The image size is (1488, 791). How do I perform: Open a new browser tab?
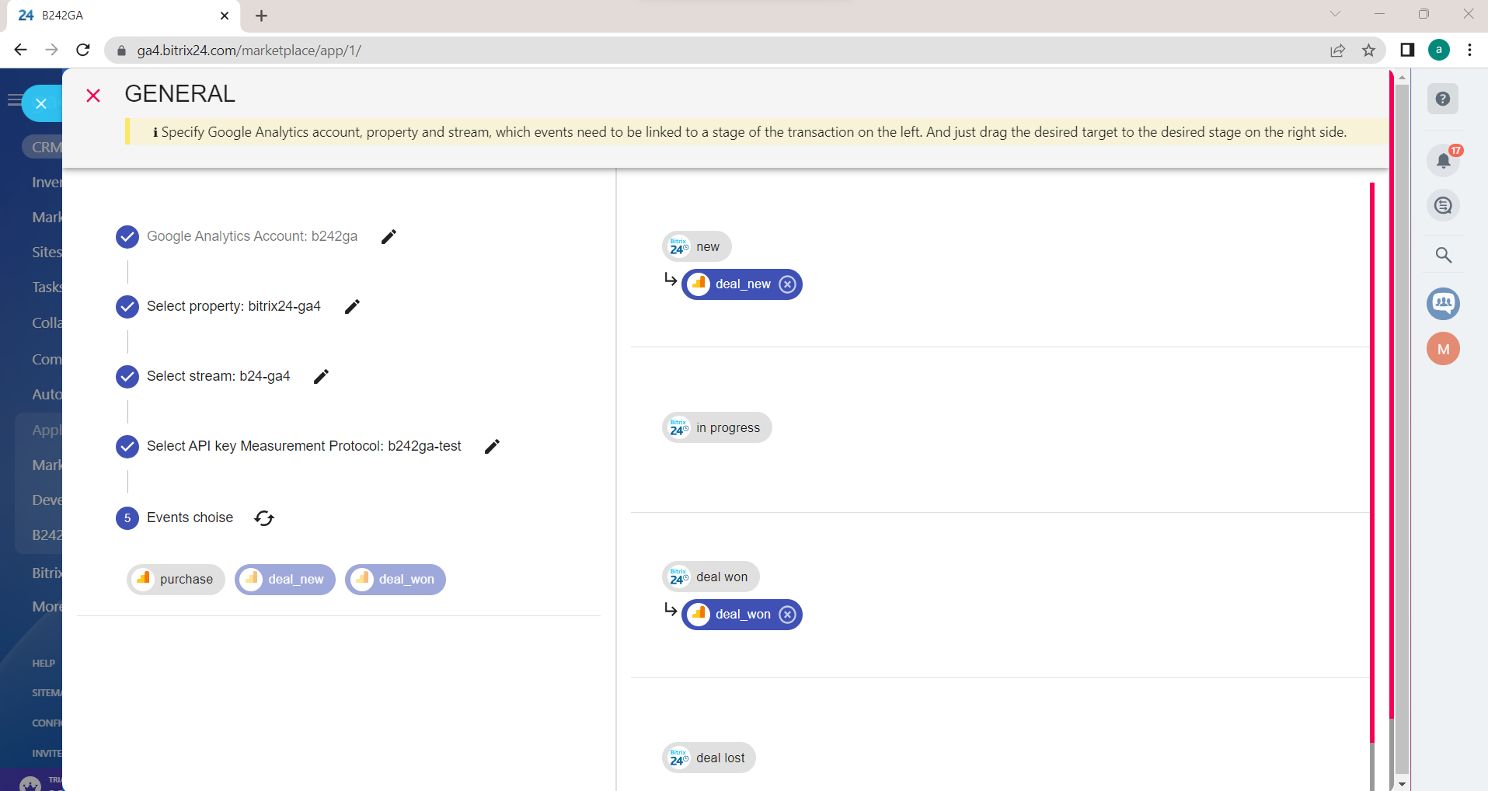(x=261, y=16)
